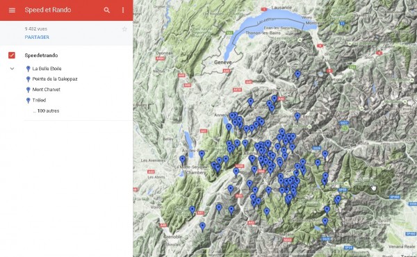Viewport: 417px width, 257px height.
Task: Click Genève city label on map
Action: click(223, 63)
